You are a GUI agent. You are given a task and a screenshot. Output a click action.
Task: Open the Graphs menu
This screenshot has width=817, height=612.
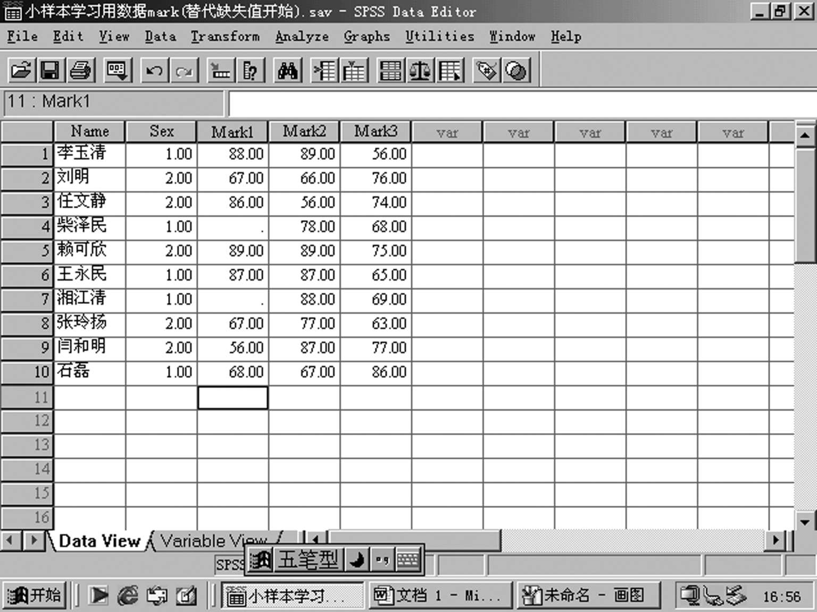(x=366, y=36)
